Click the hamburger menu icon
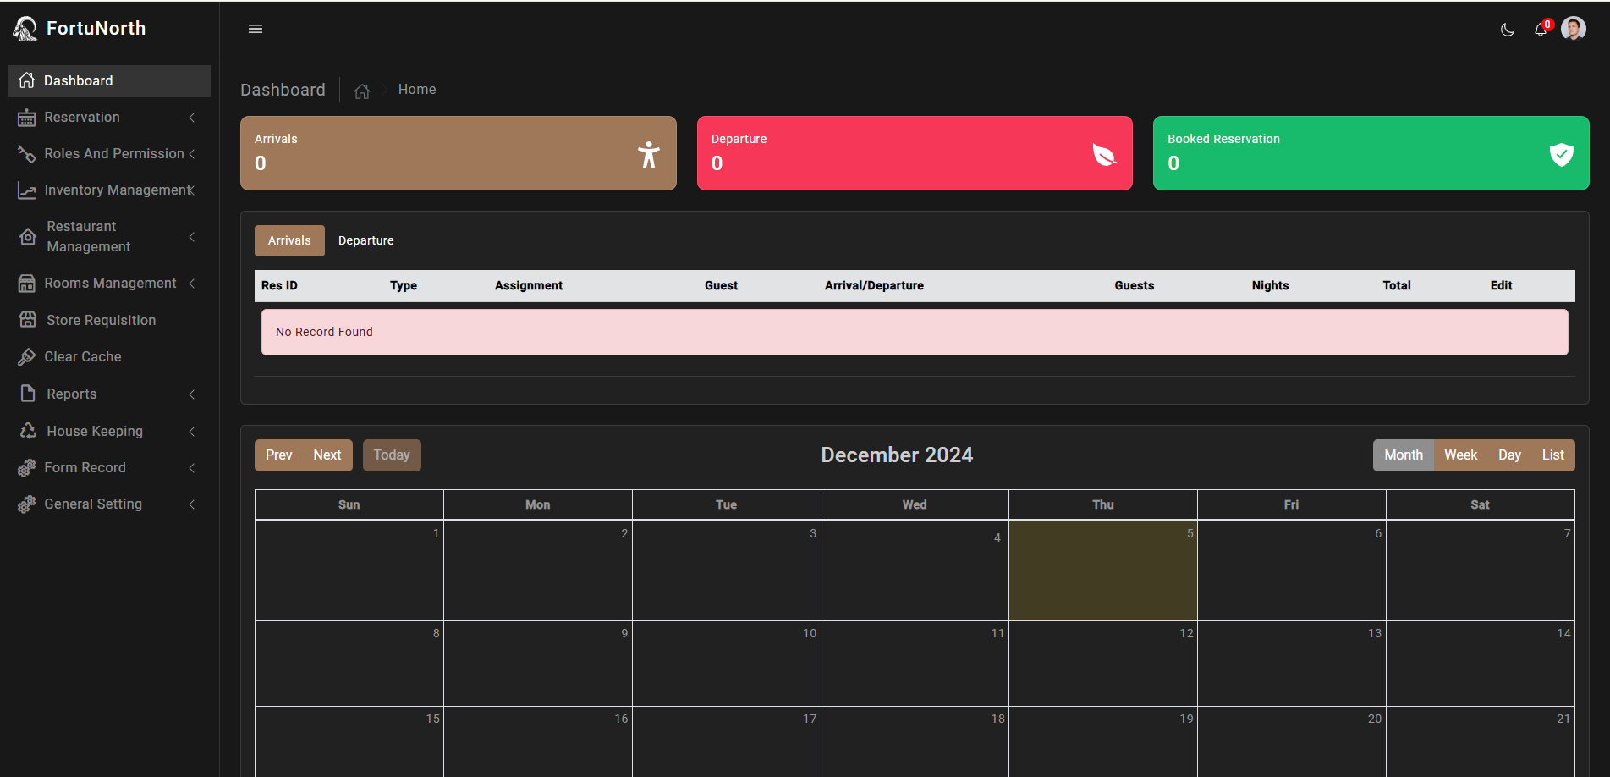 tap(256, 29)
